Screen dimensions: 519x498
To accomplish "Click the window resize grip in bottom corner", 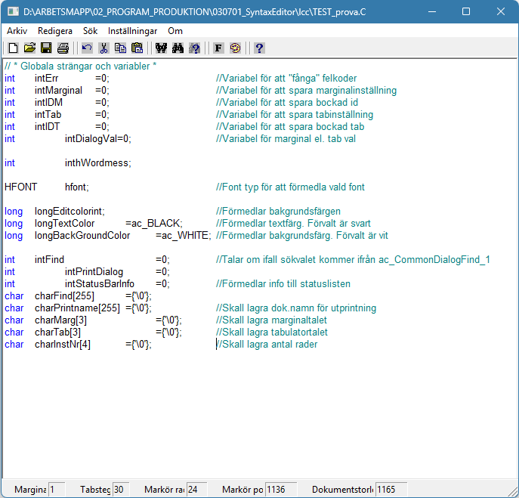I will tap(512, 490).
